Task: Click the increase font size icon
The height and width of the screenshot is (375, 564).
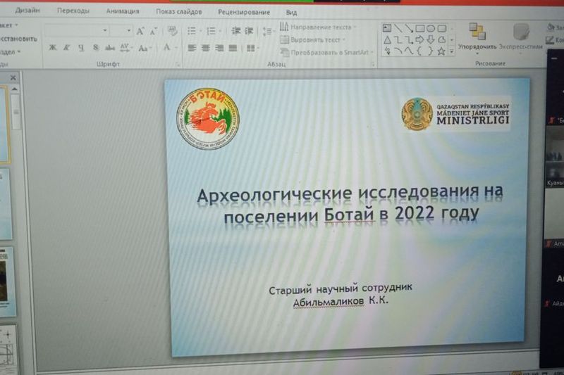Action: [140, 31]
